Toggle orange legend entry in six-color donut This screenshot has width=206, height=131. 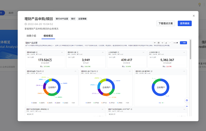(50, 103)
